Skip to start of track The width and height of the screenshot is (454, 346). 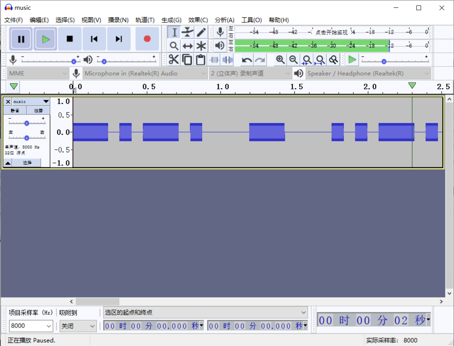point(94,39)
